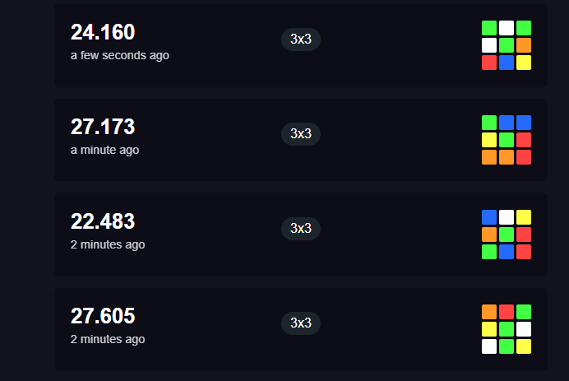This screenshot has height=381, width=569.
Task: Select the 27.605 time text
Action: coord(103,316)
